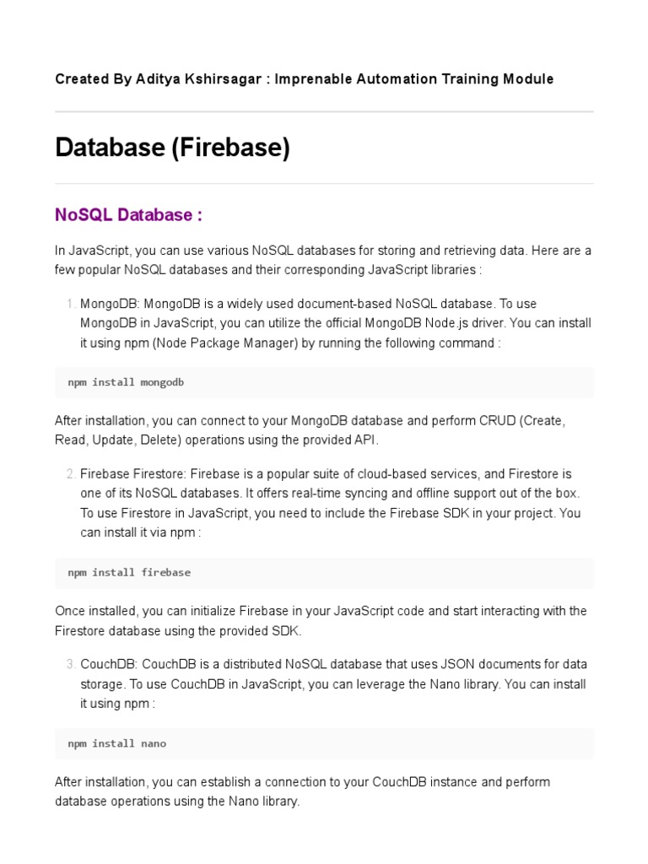Click the horizontal divider under 'Database (Firebase)'

[324, 184]
